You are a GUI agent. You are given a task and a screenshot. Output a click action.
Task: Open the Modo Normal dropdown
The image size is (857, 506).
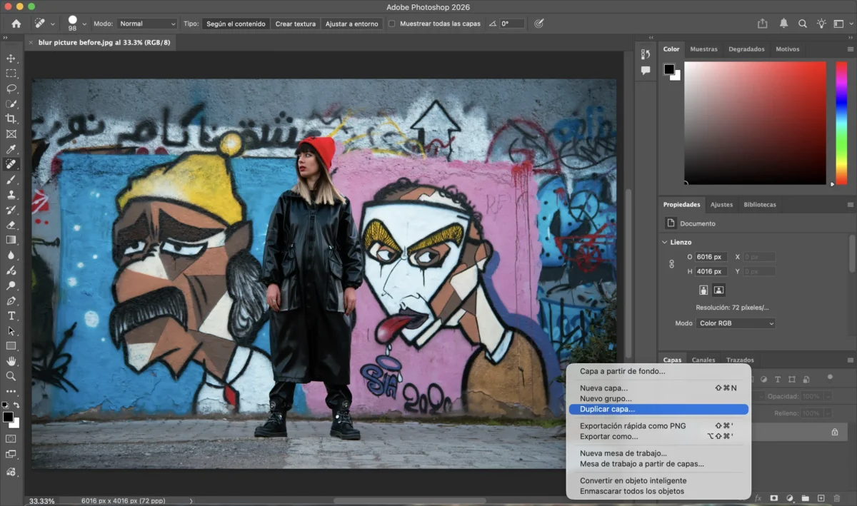(146, 24)
